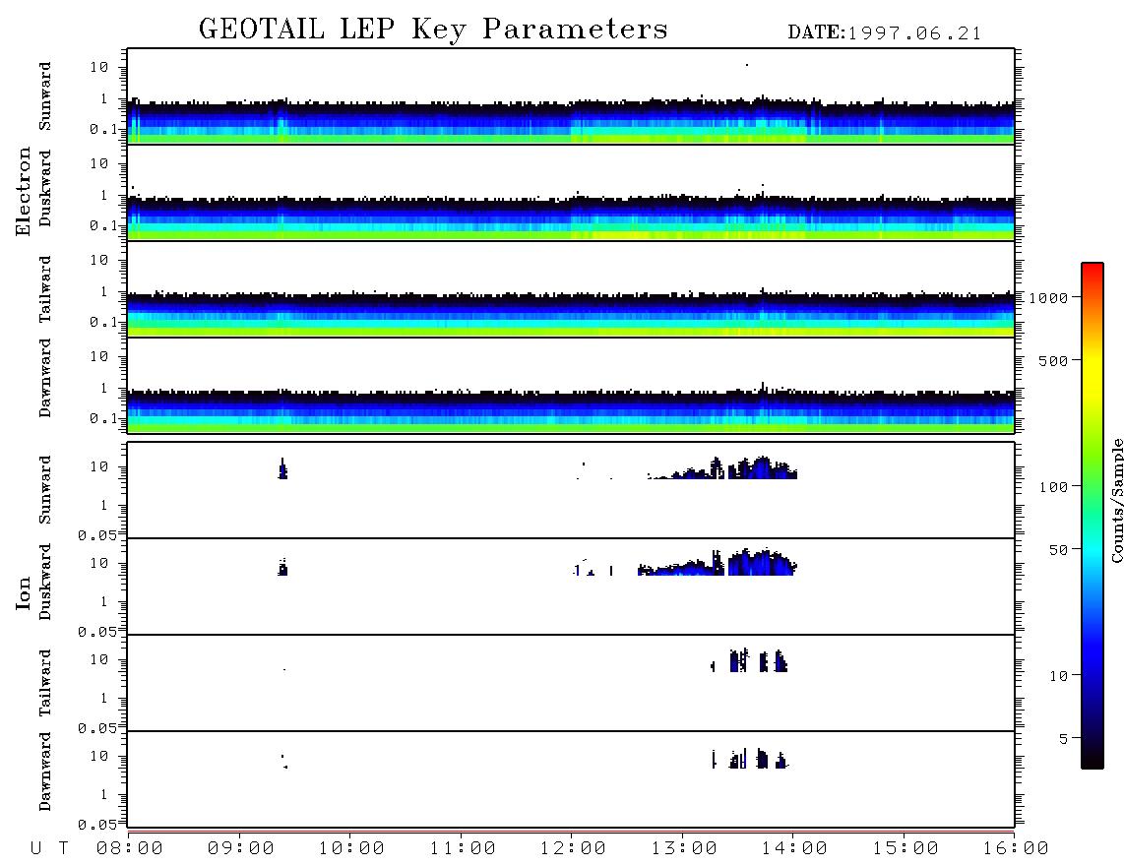Image resolution: width=1124 pixels, height=866 pixels.
Task: Click the title "GEOTAIL LEP Key Parameters"
Action: coord(433,30)
